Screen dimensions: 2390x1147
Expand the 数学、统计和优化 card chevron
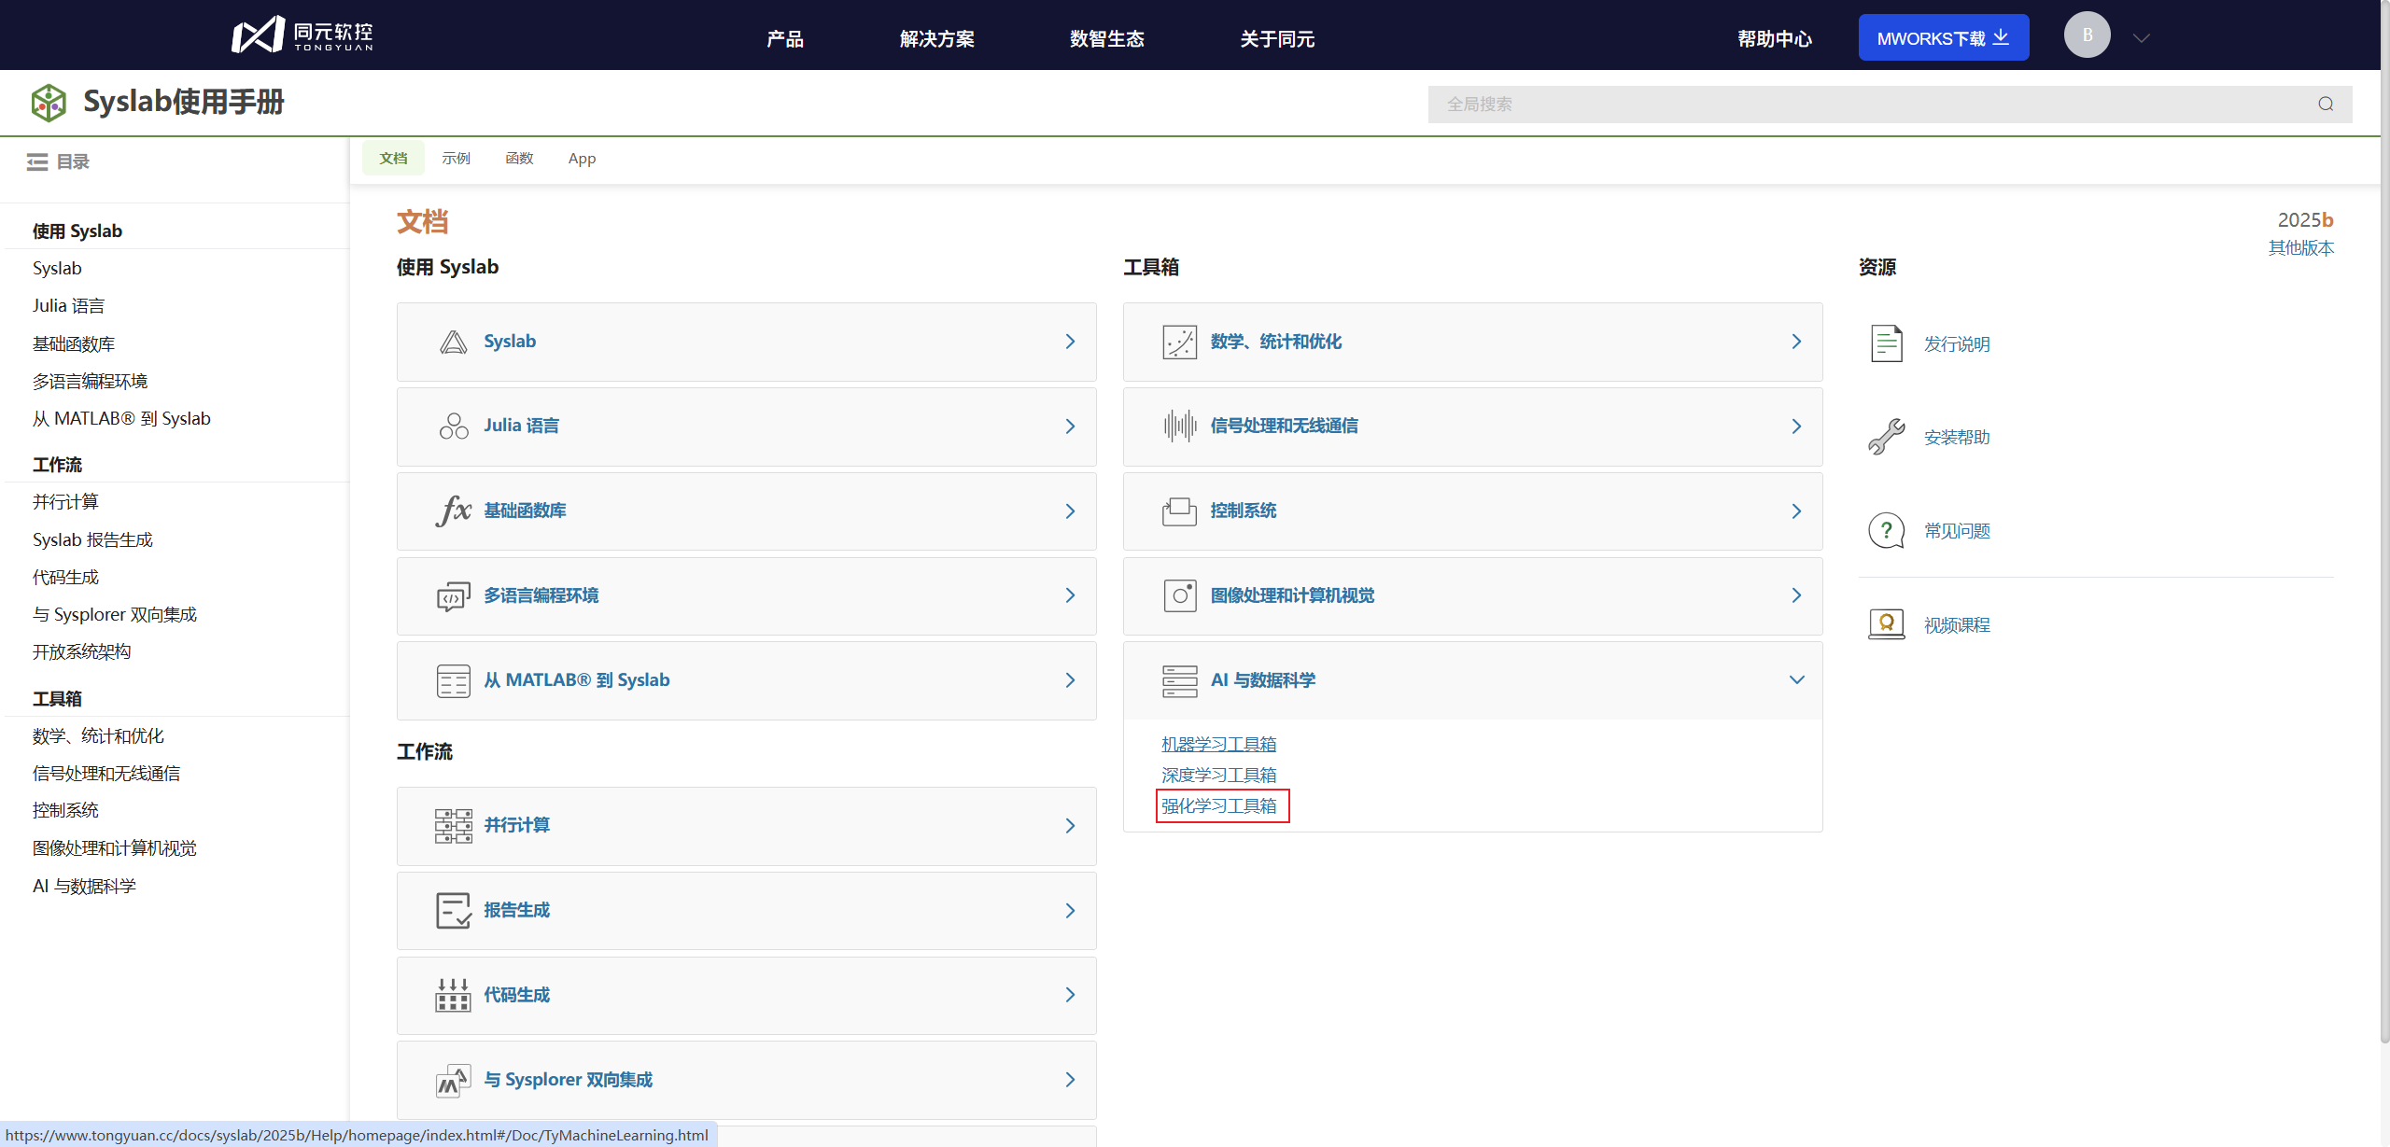click(1796, 342)
